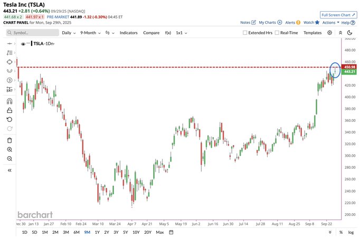The image size is (359, 238).
Task: Click the red 450.98 price label
Action: coord(349,67)
